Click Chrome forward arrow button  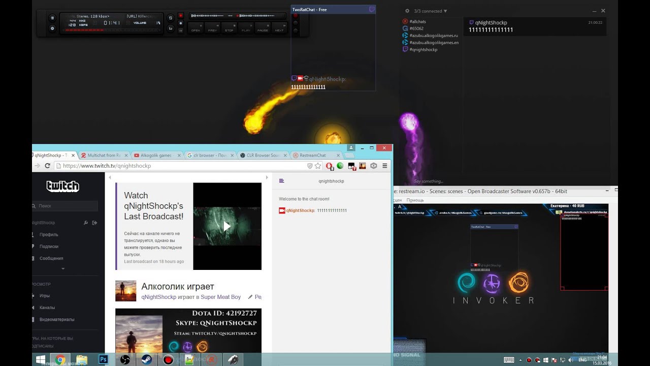[37, 166]
